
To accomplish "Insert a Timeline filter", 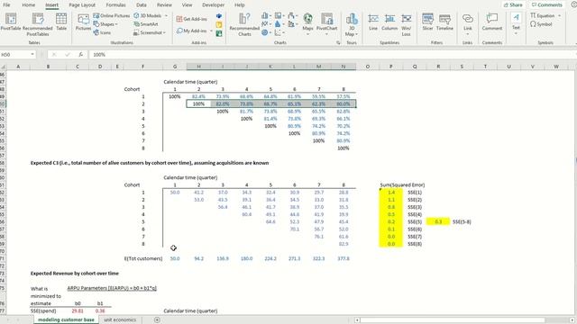I will pyautogui.click(x=444, y=22).
